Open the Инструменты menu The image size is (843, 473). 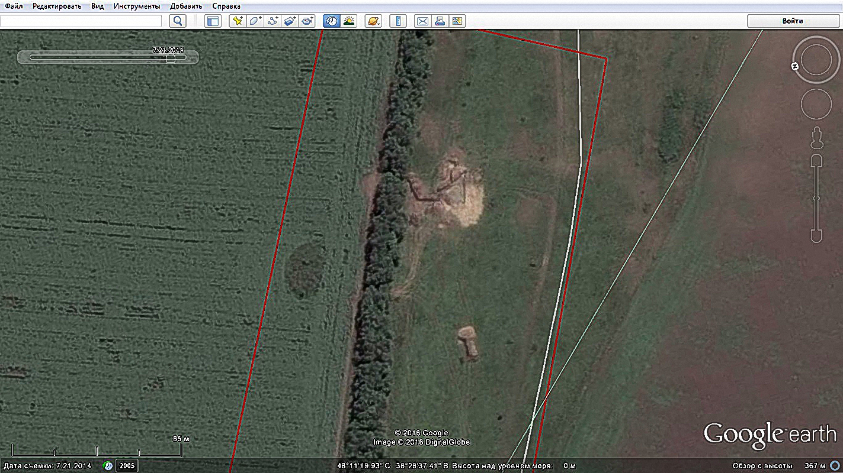point(137,6)
